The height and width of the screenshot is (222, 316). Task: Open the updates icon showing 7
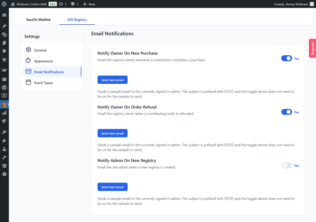(x=61, y=4)
